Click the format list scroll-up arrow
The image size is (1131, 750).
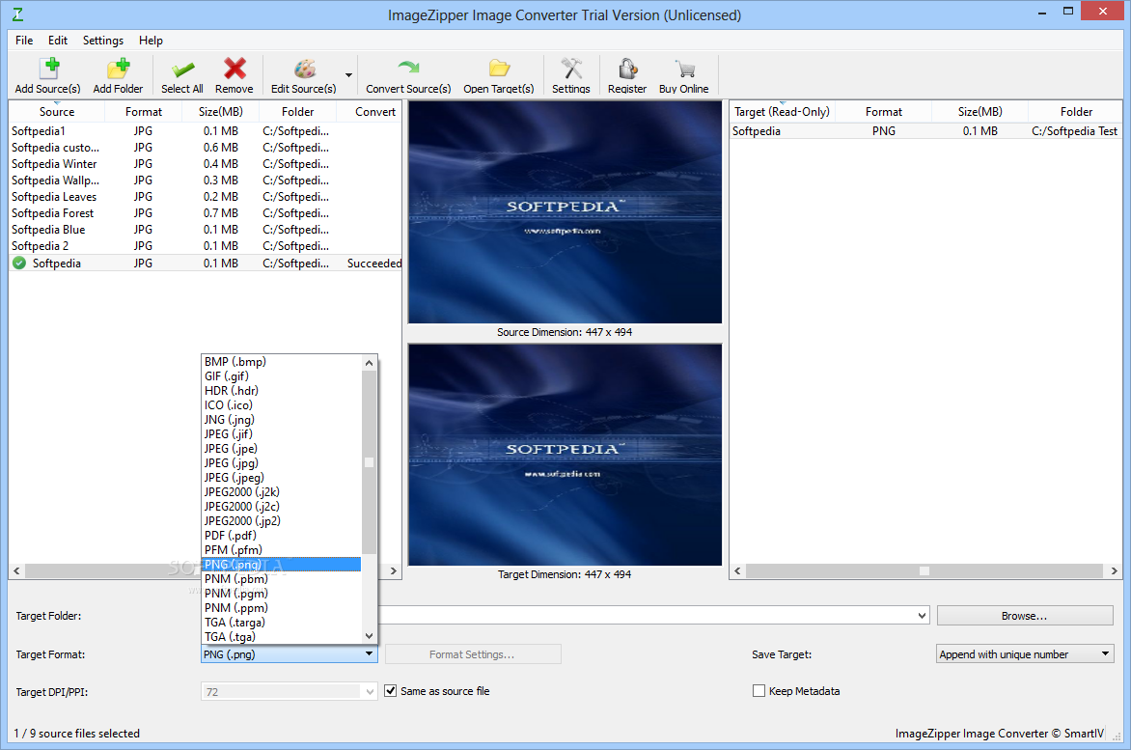pos(370,363)
